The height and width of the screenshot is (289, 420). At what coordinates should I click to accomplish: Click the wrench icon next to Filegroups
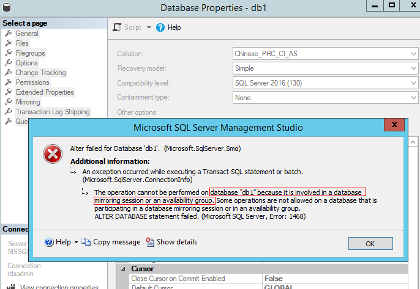tap(9, 53)
